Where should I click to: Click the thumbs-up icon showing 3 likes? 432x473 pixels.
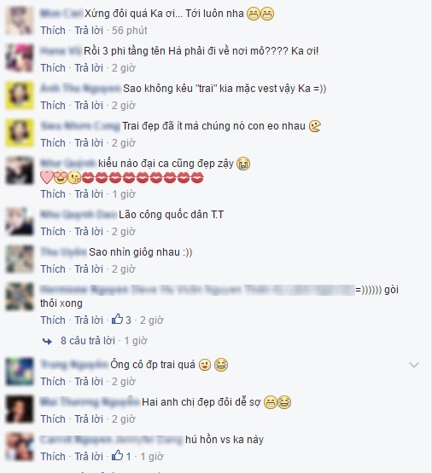pyautogui.click(x=117, y=320)
